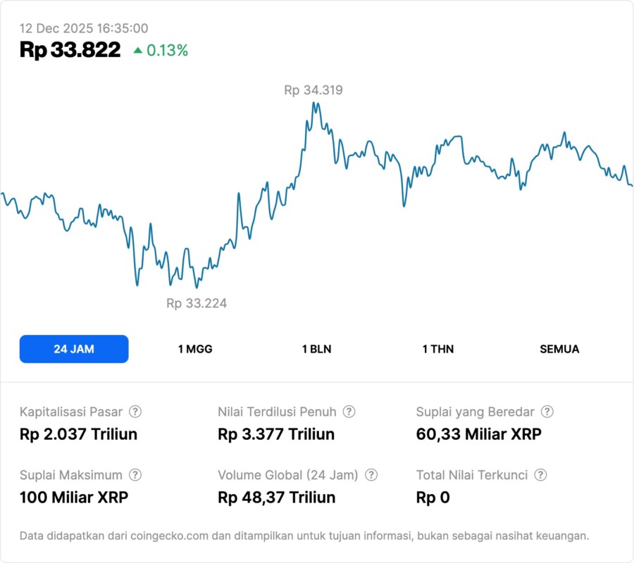Show info for Suplai yang Beredar
Viewport: 634px width, 563px height.
pyautogui.click(x=547, y=412)
